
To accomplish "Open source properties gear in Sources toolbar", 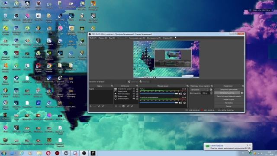I will click(x=123, y=106).
